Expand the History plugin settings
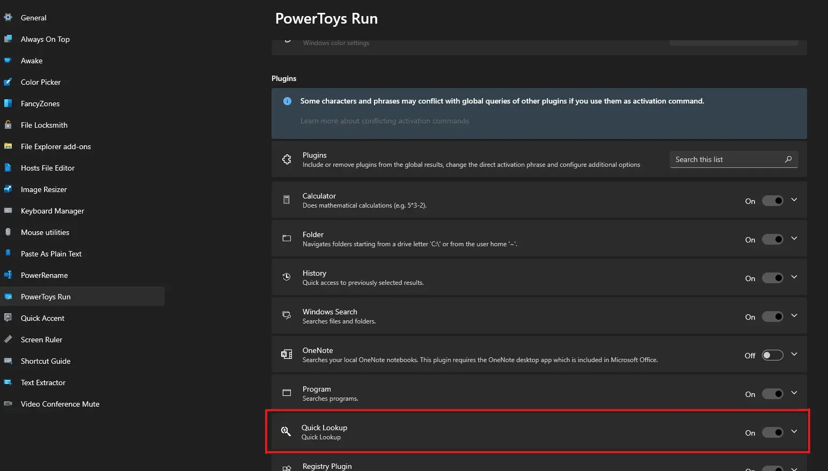Image resolution: width=828 pixels, height=471 pixels. coord(794,277)
